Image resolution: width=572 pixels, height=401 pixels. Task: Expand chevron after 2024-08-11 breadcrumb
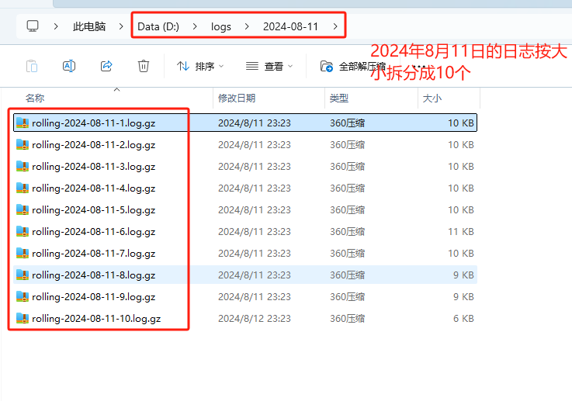point(335,26)
